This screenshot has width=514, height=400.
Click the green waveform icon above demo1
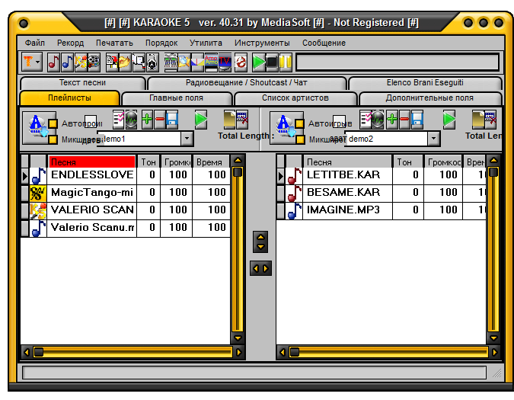(x=131, y=119)
